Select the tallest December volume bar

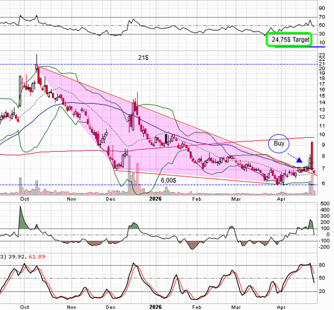click(x=131, y=183)
